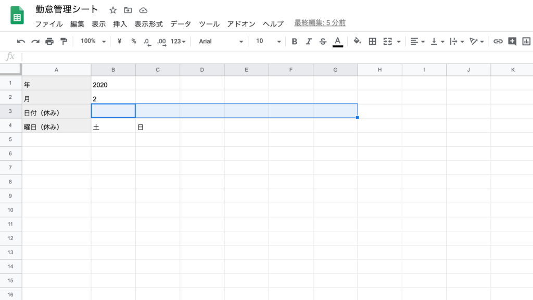Open the borders tool

[x=372, y=42]
